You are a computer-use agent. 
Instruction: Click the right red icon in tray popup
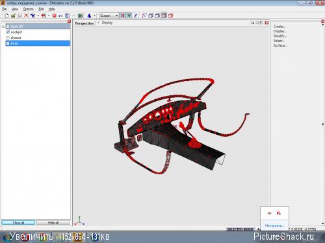pyautogui.click(x=279, y=213)
